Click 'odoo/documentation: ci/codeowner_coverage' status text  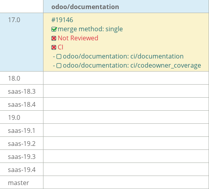coord(132,65)
